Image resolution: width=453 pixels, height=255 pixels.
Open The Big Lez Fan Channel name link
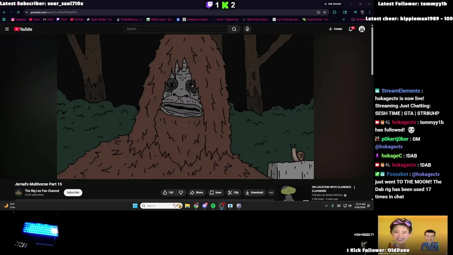(x=42, y=191)
